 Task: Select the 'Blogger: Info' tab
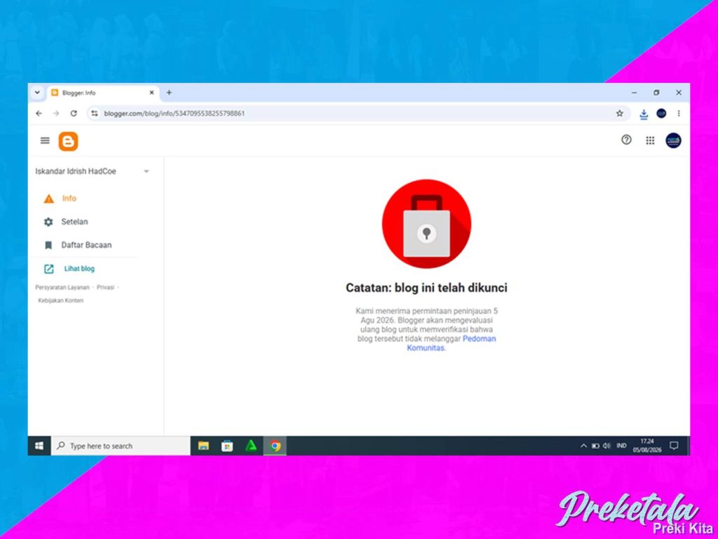click(103, 93)
